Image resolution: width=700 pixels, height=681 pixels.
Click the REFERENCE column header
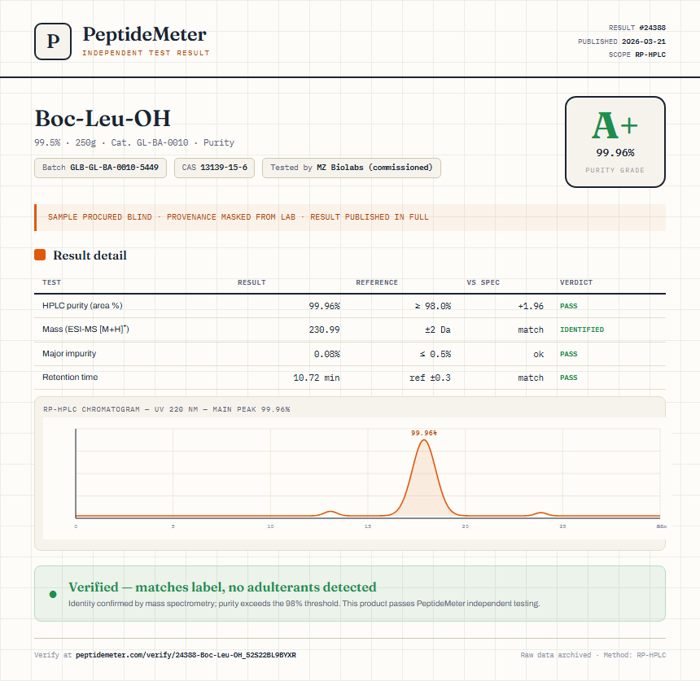tap(377, 282)
